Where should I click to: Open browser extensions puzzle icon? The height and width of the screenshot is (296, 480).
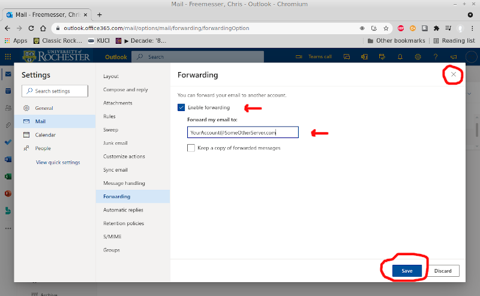pyautogui.click(x=436, y=28)
